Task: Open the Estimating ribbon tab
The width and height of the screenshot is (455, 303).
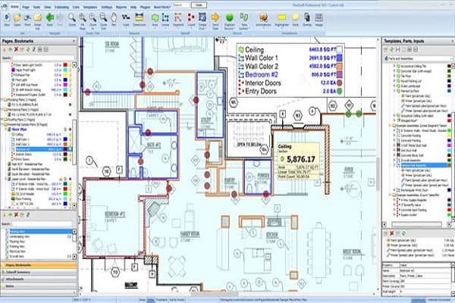Action: click(62, 7)
